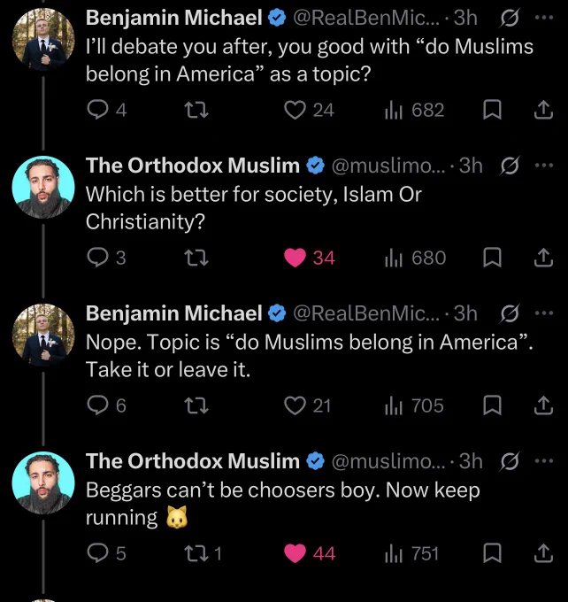Screen dimensions: 568x602
Task: Share the Beggars can't be choosers tweet
Action: point(544,553)
